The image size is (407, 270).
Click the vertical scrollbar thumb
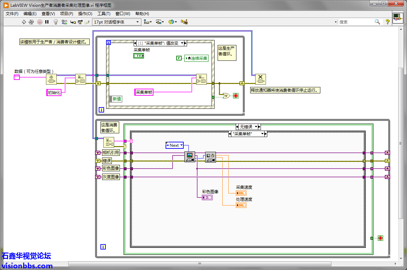coord(401,143)
